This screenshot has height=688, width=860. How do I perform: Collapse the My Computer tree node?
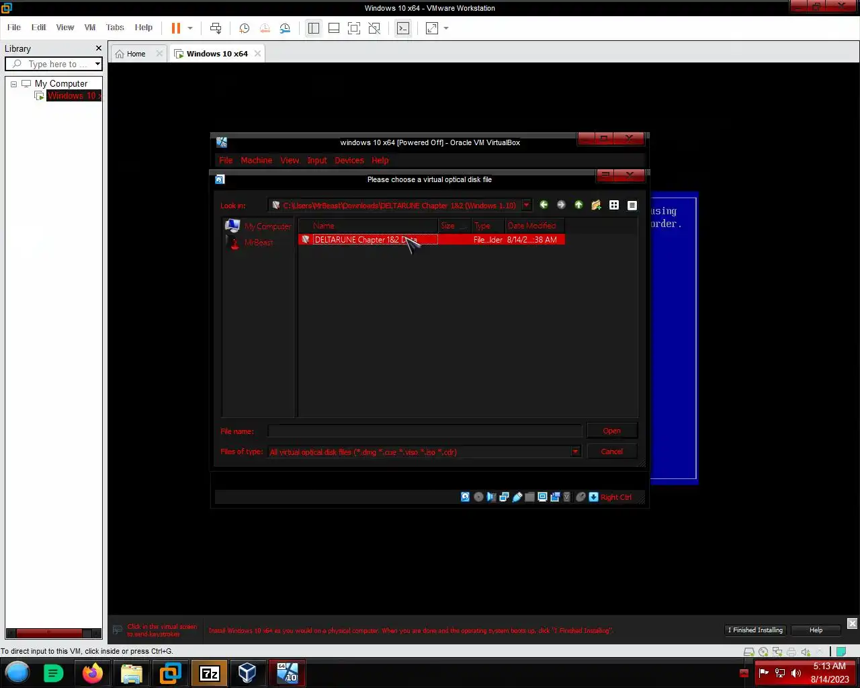(x=13, y=84)
